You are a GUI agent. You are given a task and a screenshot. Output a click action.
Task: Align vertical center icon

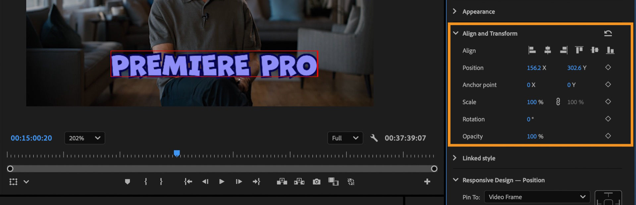(x=595, y=50)
